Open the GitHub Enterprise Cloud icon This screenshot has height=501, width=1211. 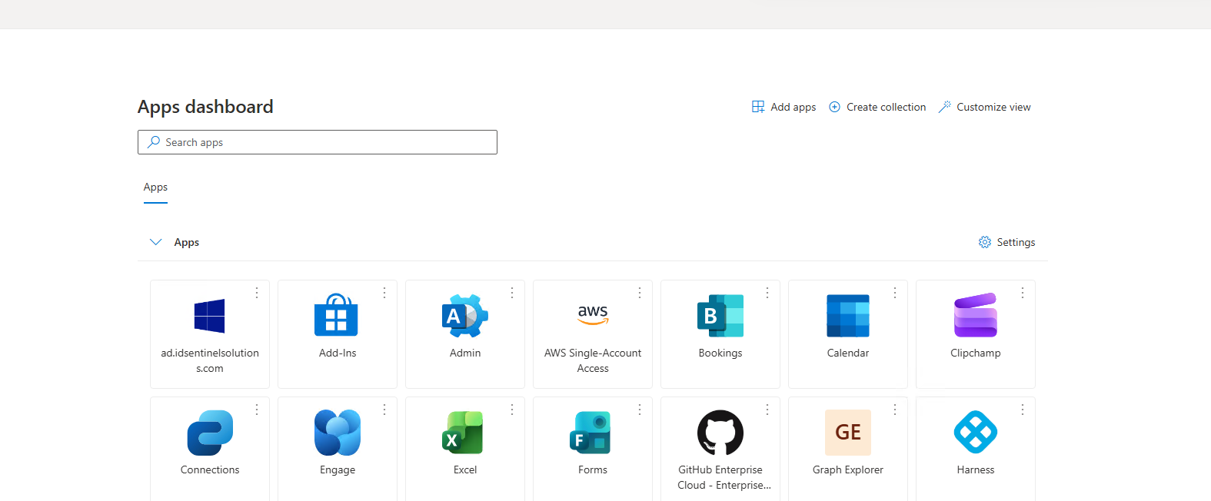(x=720, y=433)
